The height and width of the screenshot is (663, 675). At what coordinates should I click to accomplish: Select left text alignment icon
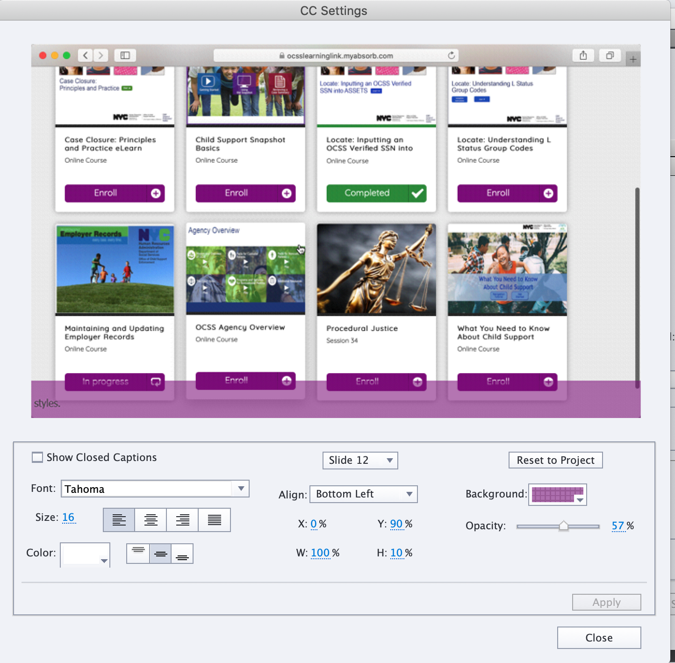point(119,520)
